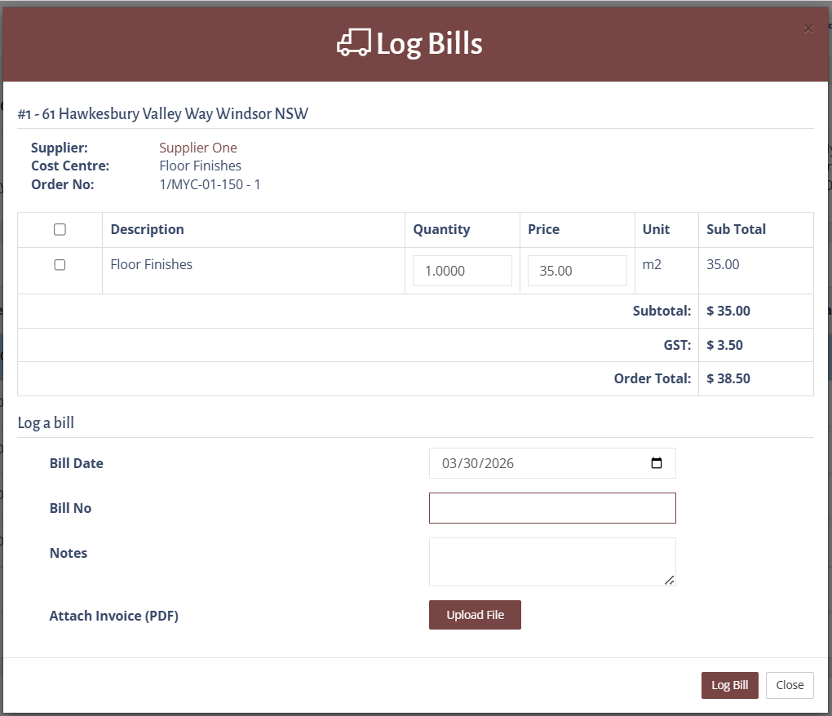This screenshot has height=716, width=832.
Task: Open the Supplier One link
Action: click(198, 148)
